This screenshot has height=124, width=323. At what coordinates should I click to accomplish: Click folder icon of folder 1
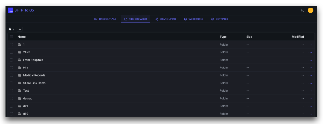pyautogui.click(x=20, y=45)
